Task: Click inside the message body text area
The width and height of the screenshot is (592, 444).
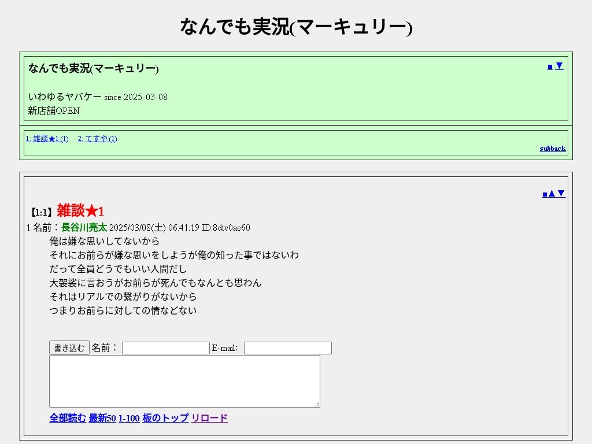Action: point(184,381)
